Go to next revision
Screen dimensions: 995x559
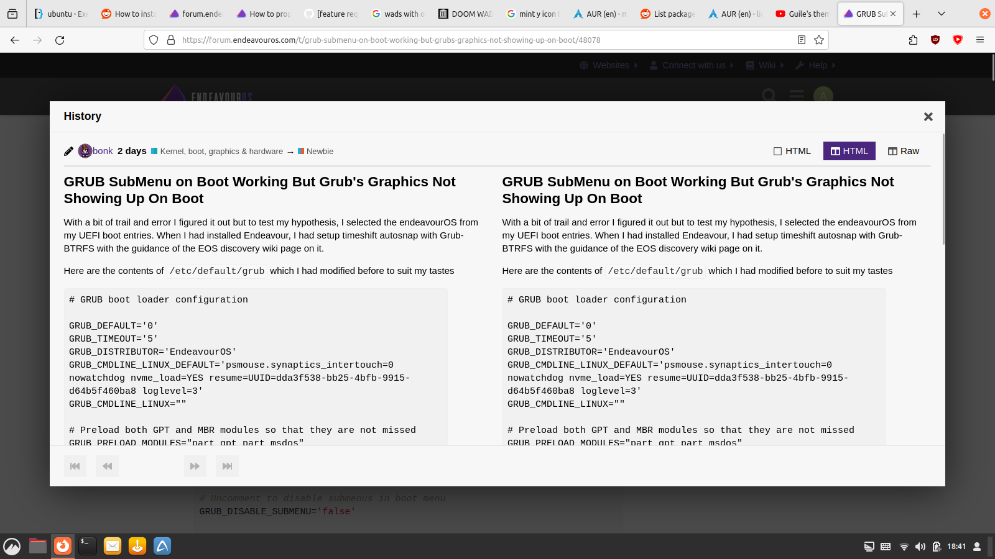195,466
